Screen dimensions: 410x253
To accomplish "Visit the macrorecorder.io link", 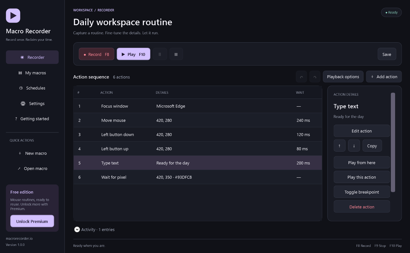I will tap(19, 238).
